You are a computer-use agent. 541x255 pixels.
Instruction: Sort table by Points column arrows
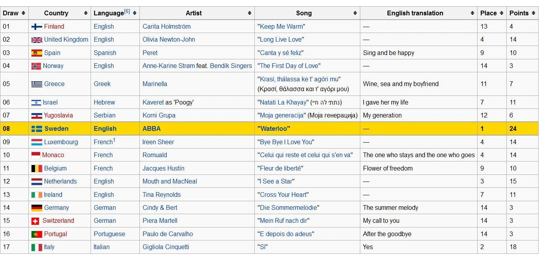click(533, 13)
